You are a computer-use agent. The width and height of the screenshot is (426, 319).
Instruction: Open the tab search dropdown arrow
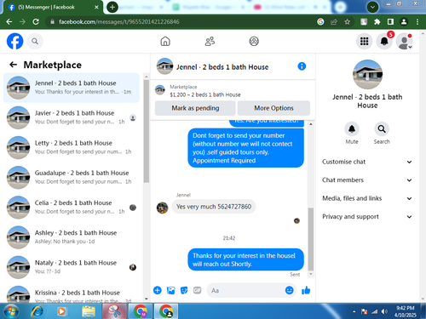pos(372,7)
